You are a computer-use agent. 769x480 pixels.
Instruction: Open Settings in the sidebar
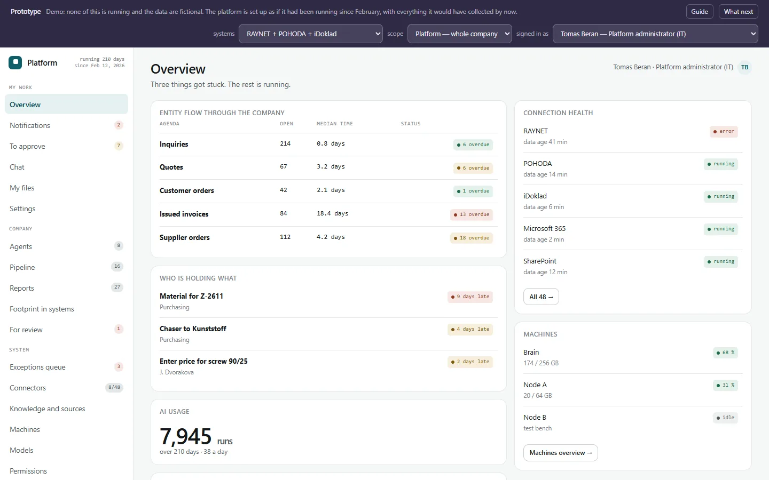(x=66, y=209)
